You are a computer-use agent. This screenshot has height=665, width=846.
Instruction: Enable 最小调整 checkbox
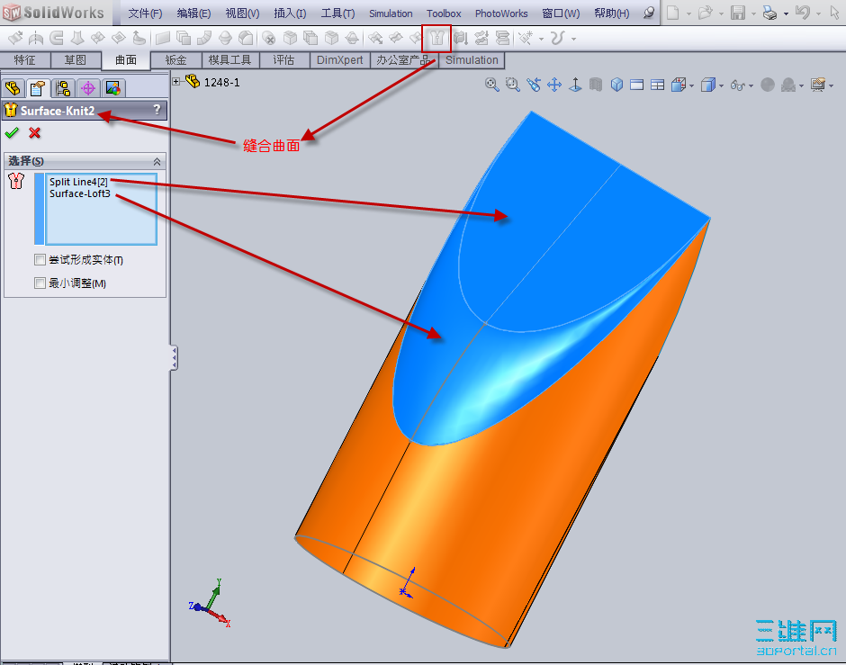(40, 283)
